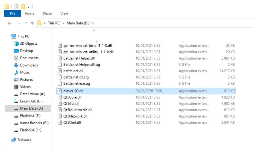Image resolution: width=265 pixels, height=152 pixels.
Task: Click the 24.217 KB size value
Action: tap(227, 71)
